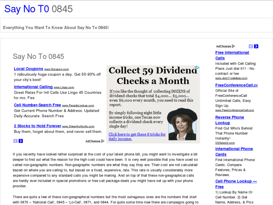
Task: Visit the www.Lingo.com link
Action: [64, 87]
